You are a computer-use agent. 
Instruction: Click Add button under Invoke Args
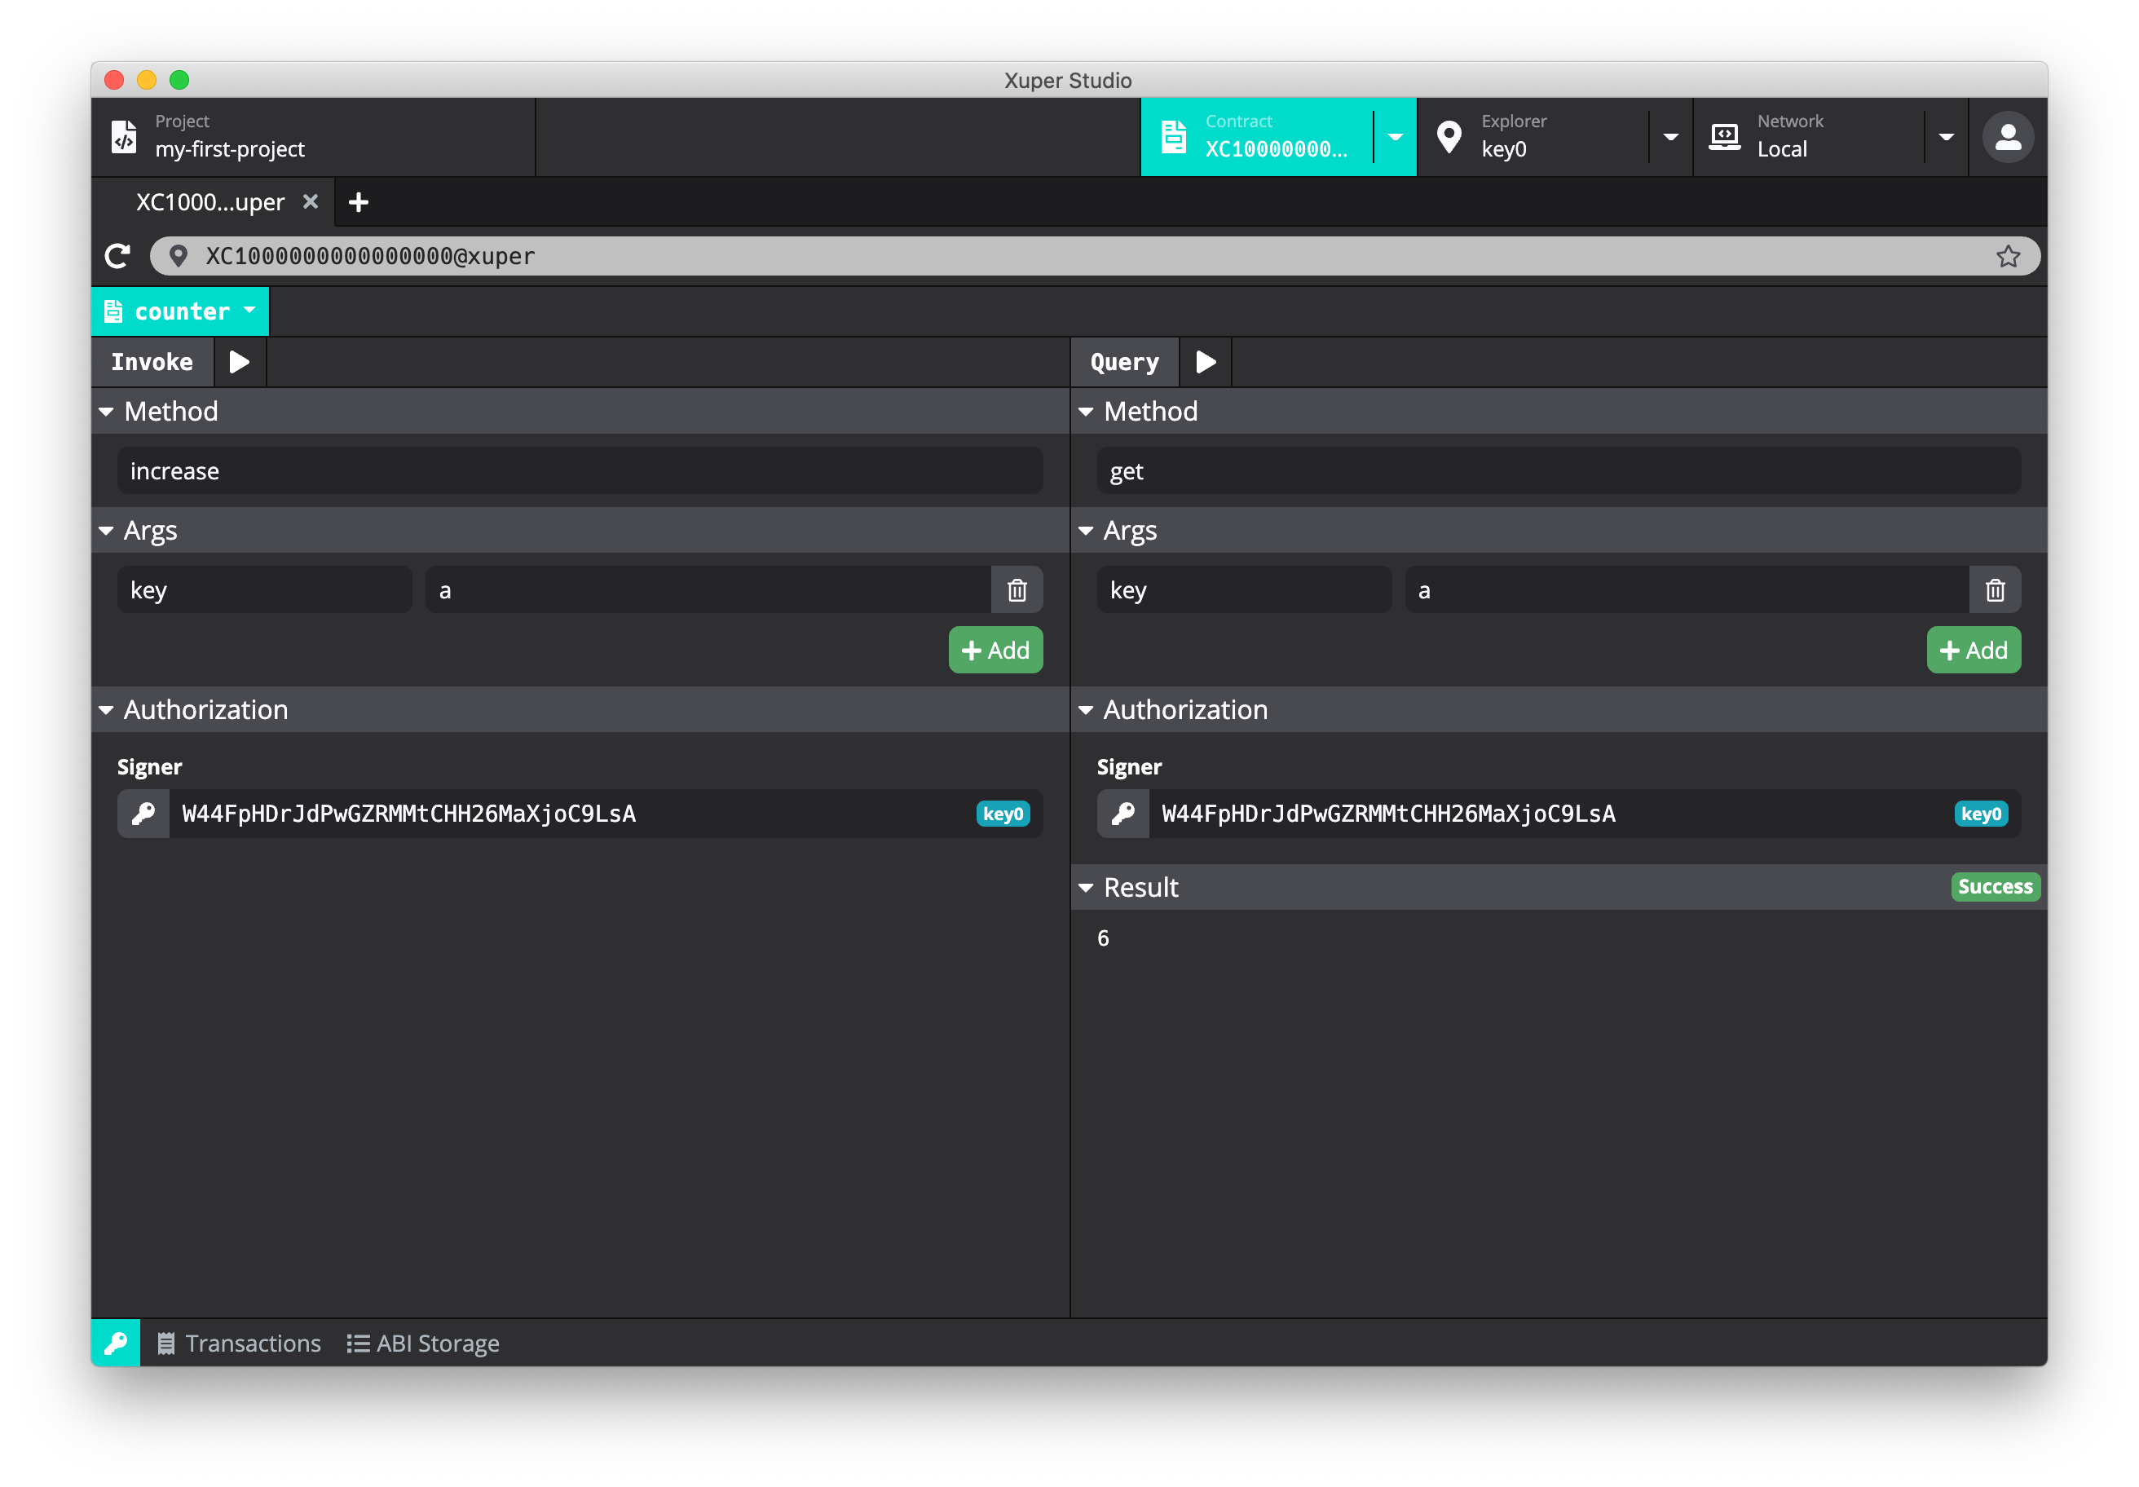[x=995, y=651]
